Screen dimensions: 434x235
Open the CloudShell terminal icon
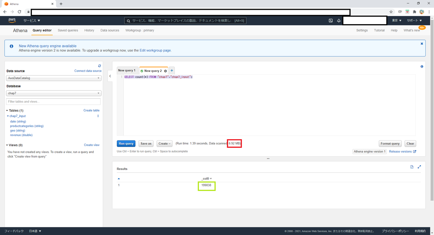pyautogui.click(x=331, y=21)
